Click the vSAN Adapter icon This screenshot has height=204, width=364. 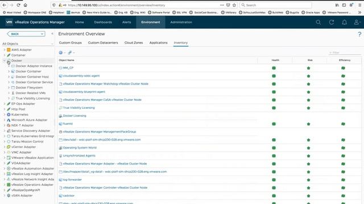point(9,195)
